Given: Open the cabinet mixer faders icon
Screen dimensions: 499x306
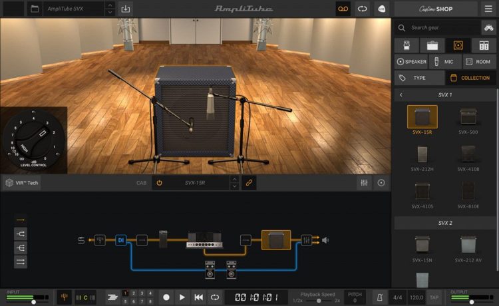Looking at the screenshot, I should pyautogui.click(x=364, y=183).
